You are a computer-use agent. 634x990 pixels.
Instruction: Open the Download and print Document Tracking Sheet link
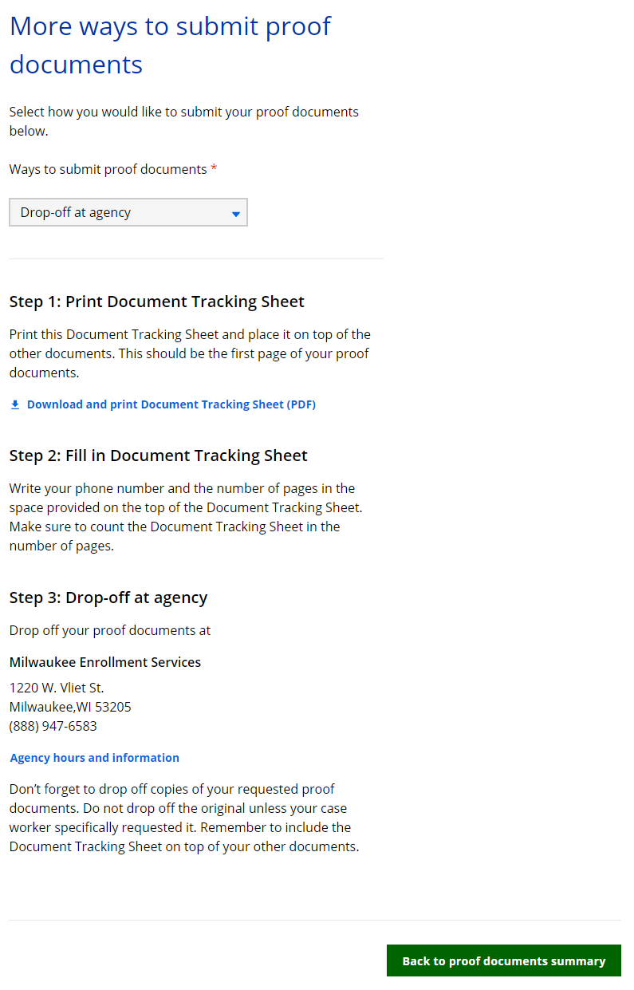(x=171, y=404)
